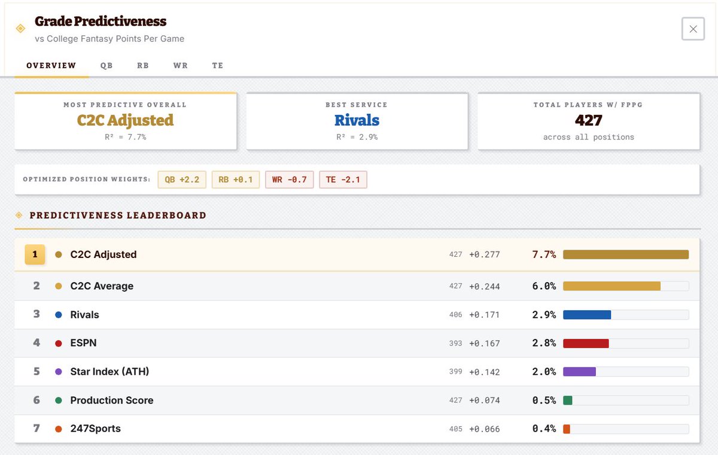This screenshot has height=455, width=718.
Task: Click the +0.066 correlation value
Action: pyautogui.click(x=484, y=429)
